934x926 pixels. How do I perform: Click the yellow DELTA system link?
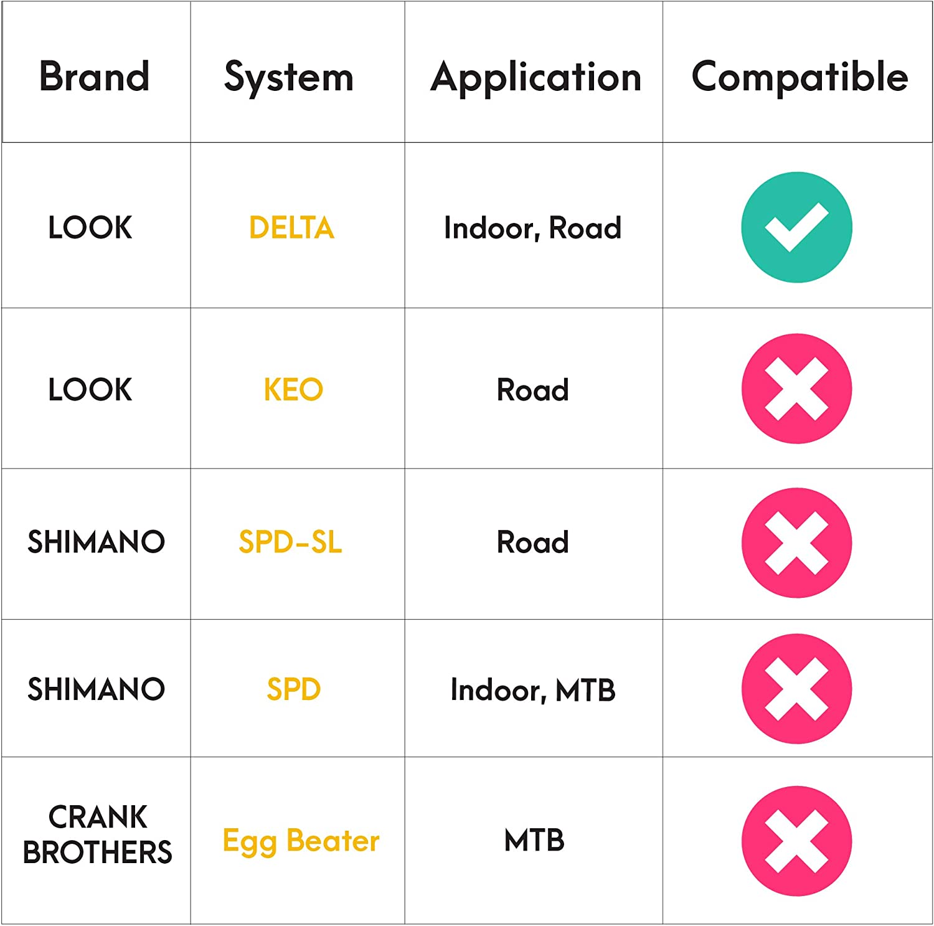(291, 228)
